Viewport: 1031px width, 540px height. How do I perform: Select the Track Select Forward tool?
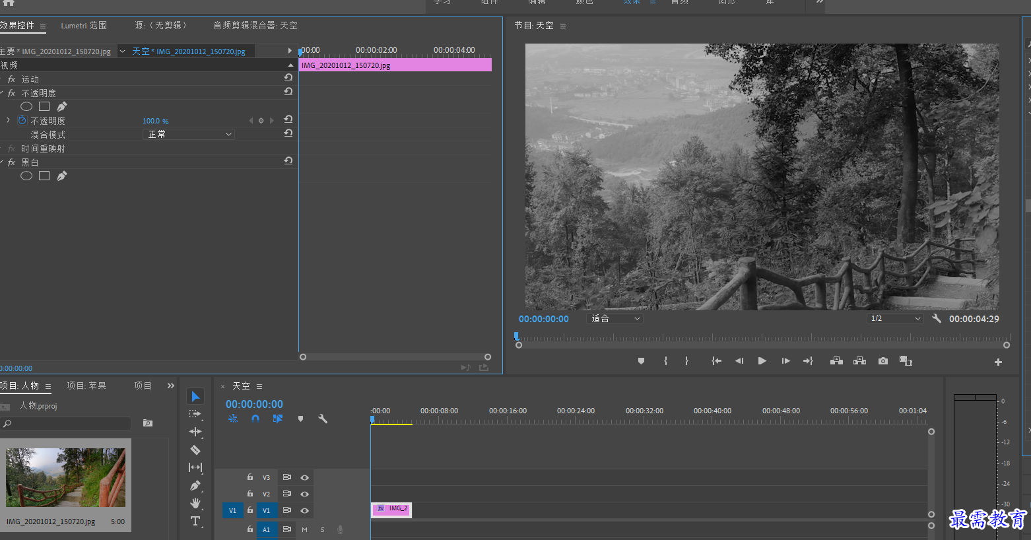click(195, 414)
